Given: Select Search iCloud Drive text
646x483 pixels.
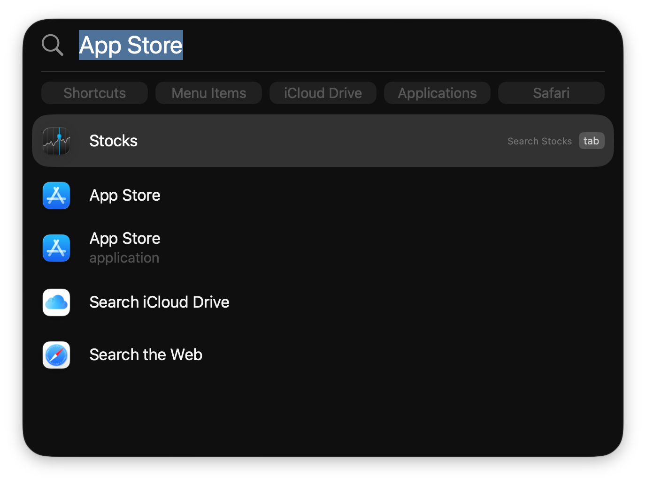Looking at the screenshot, I should tap(159, 302).
